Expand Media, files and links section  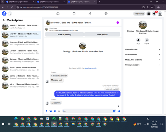tap(143, 60)
